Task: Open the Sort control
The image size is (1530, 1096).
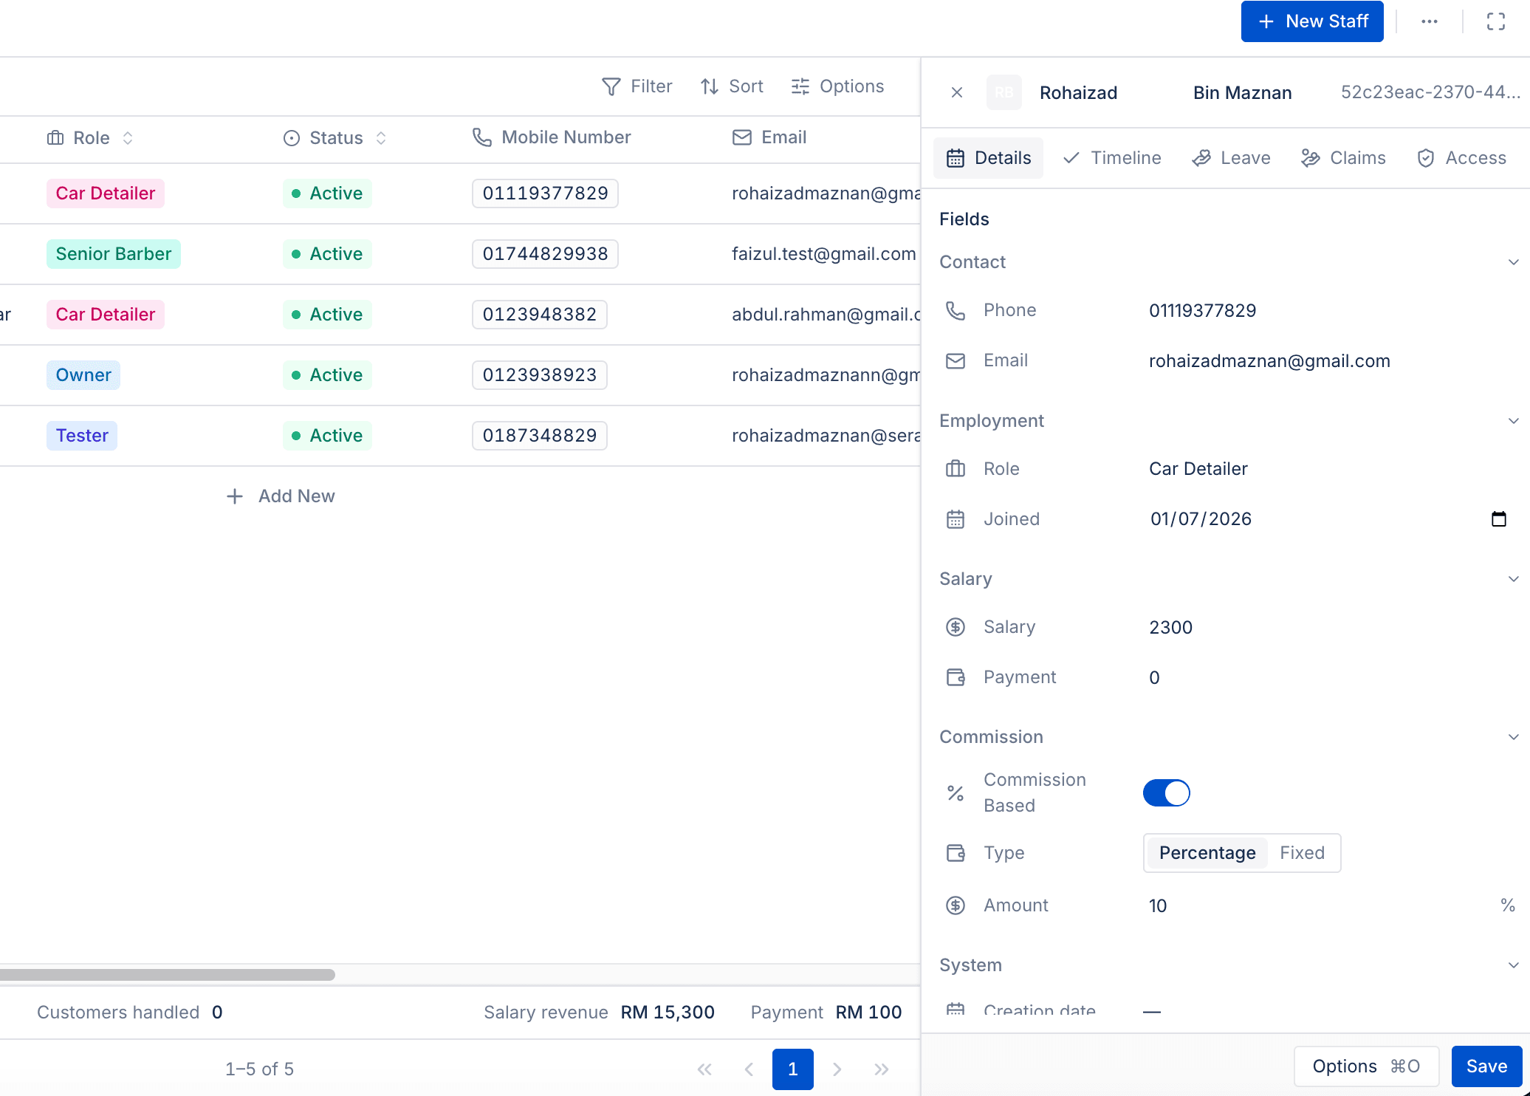Action: pos(732,86)
